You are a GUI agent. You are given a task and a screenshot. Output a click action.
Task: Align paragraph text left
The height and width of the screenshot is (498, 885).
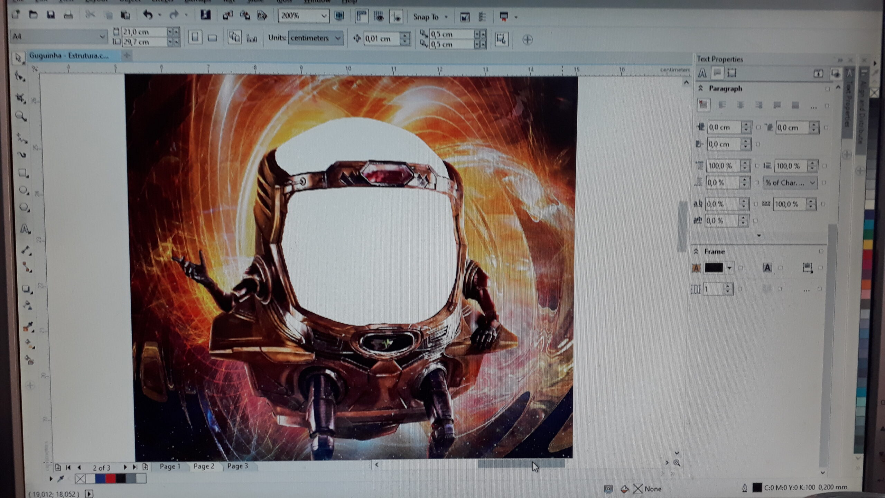coord(722,105)
